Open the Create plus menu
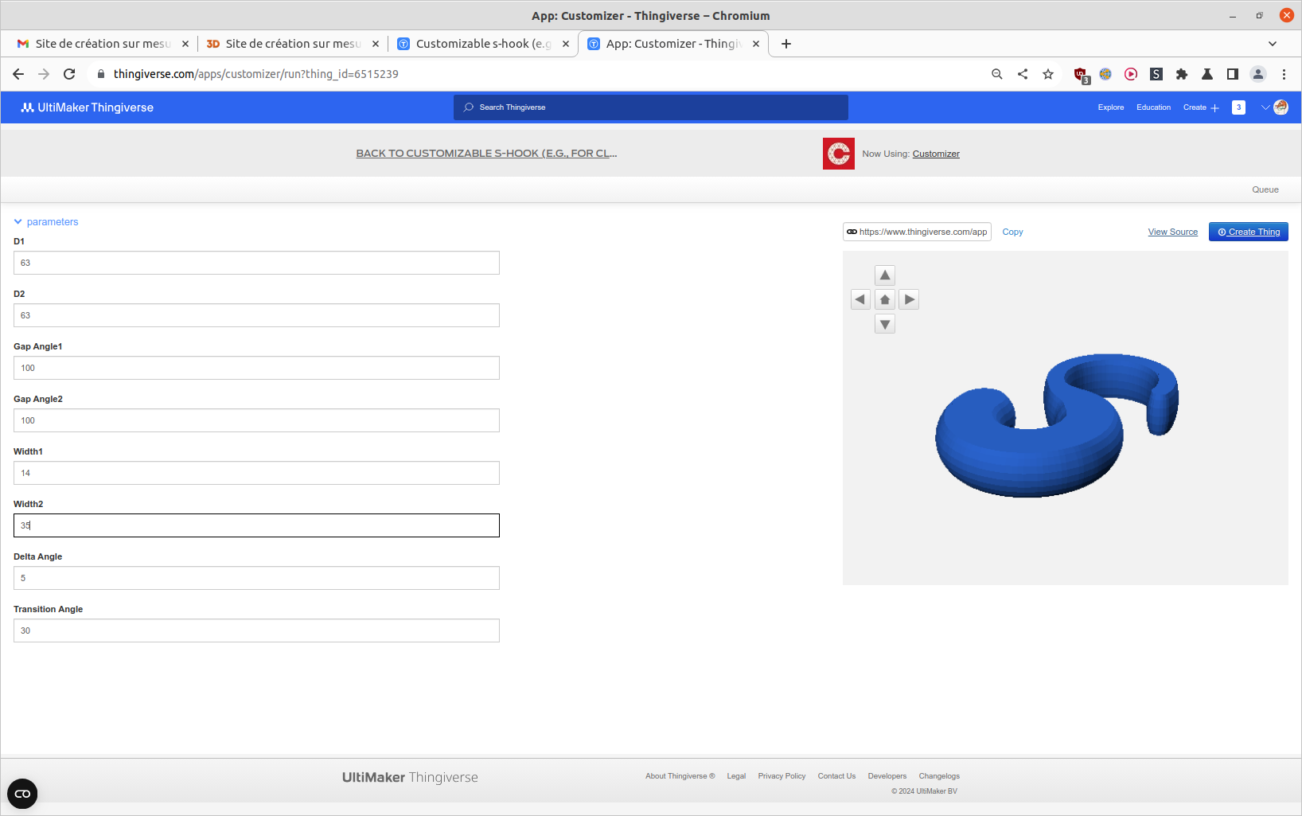1302x816 pixels. [x=1201, y=107]
